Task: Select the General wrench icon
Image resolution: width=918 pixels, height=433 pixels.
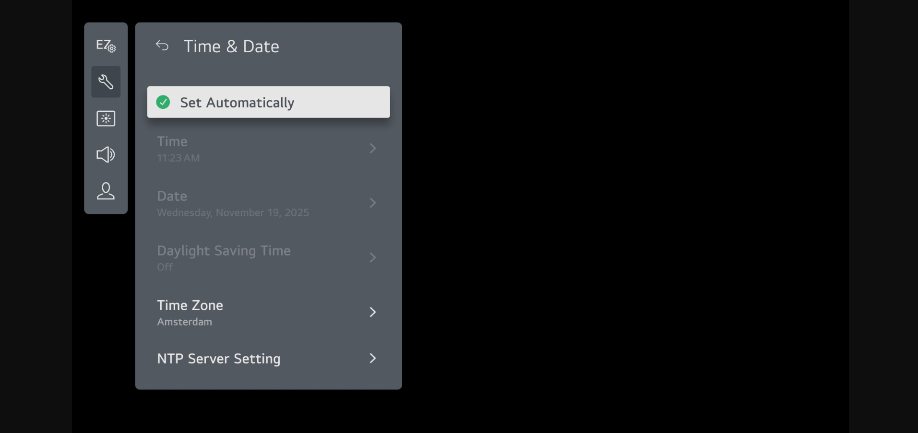Action: point(106,82)
